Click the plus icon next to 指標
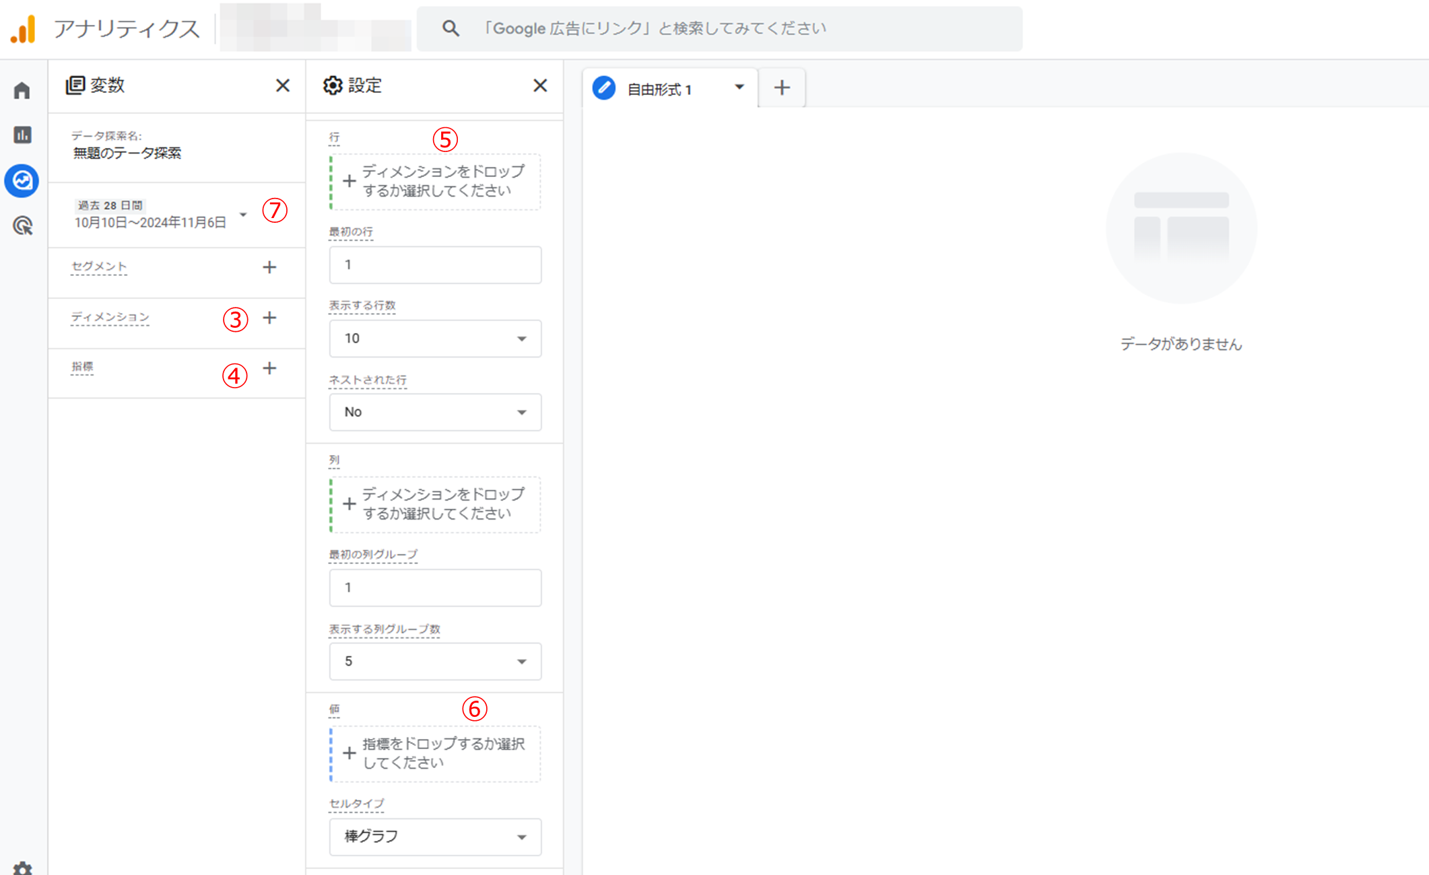 (x=269, y=368)
